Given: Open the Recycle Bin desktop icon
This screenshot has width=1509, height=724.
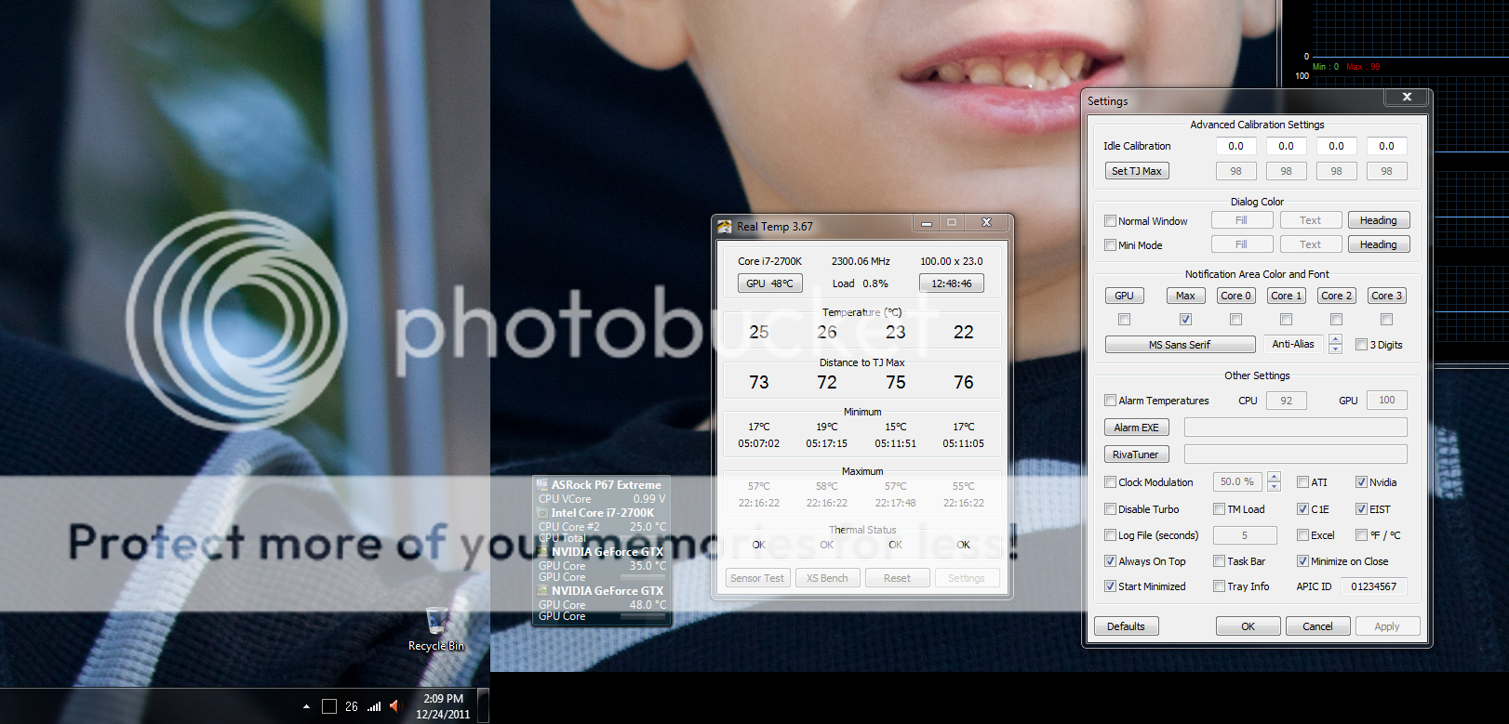Looking at the screenshot, I should [x=436, y=628].
